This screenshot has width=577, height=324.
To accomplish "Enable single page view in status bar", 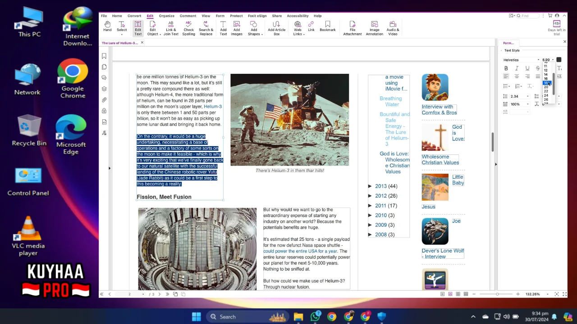I will click(x=443, y=294).
